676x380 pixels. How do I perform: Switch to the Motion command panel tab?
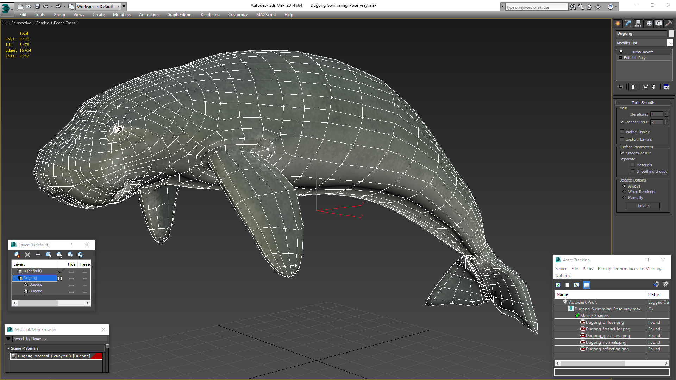(649, 24)
